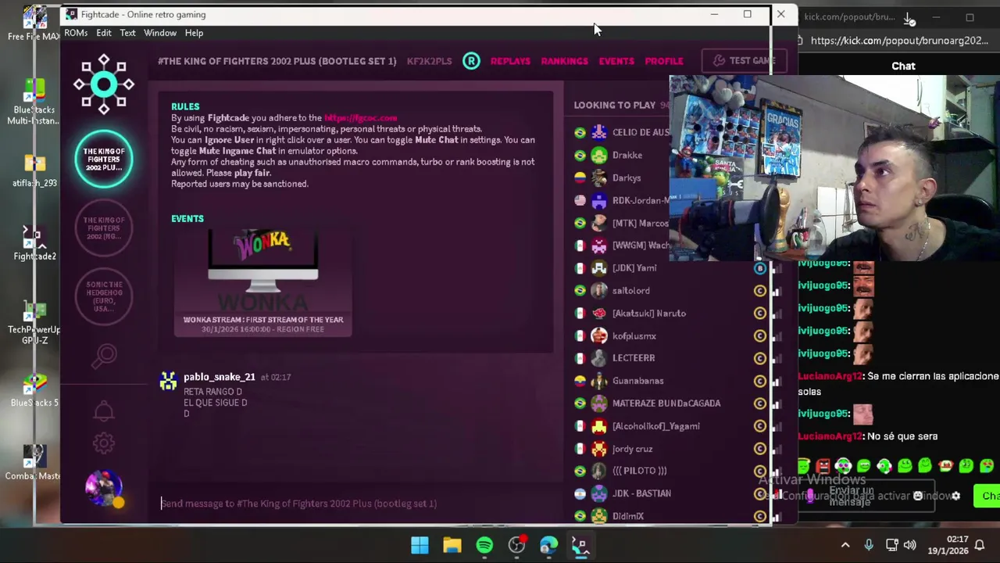Click pablo_snake_21's avatar in the chat
1000x563 pixels.
pyautogui.click(x=168, y=381)
